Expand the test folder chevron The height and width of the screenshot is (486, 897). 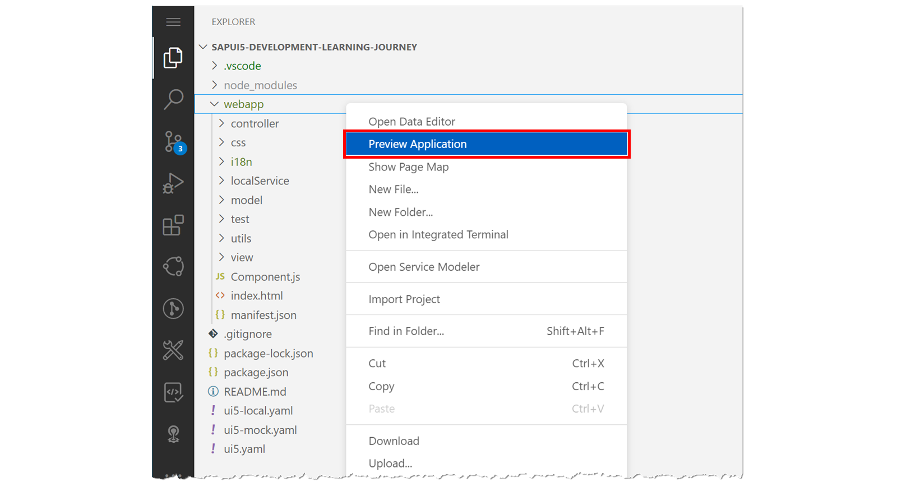tap(221, 219)
